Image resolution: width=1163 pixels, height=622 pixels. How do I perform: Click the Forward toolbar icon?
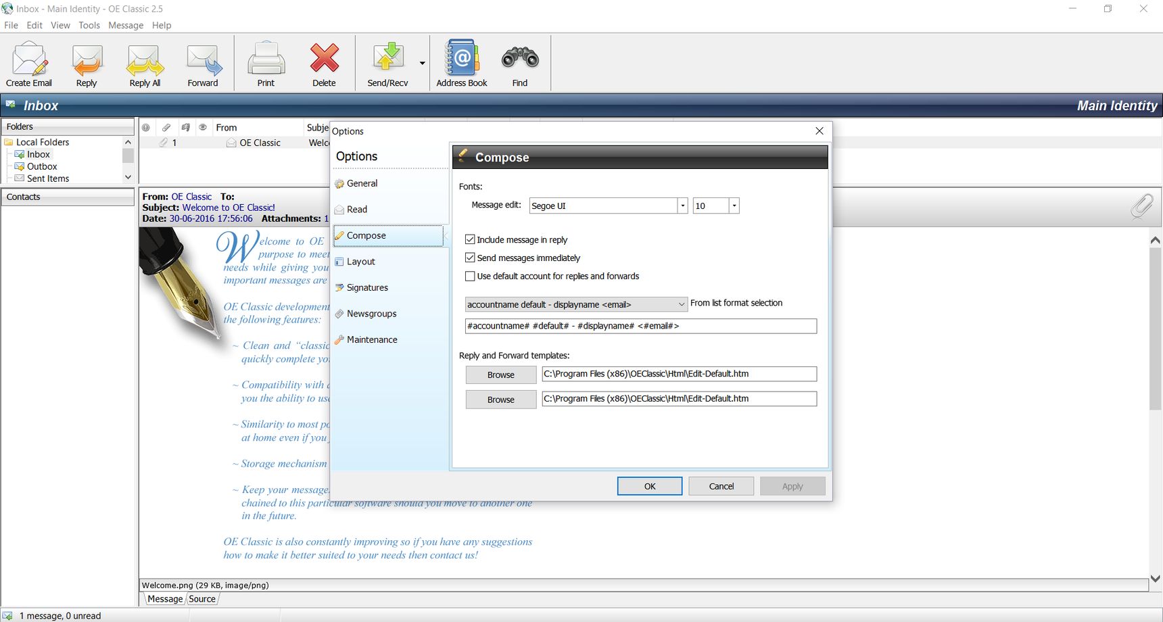pos(203,64)
